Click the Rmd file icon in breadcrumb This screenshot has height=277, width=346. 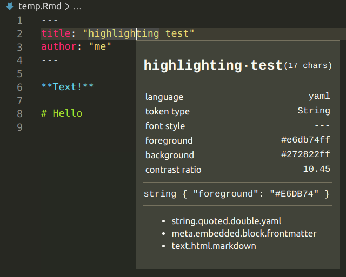pos(10,6)
